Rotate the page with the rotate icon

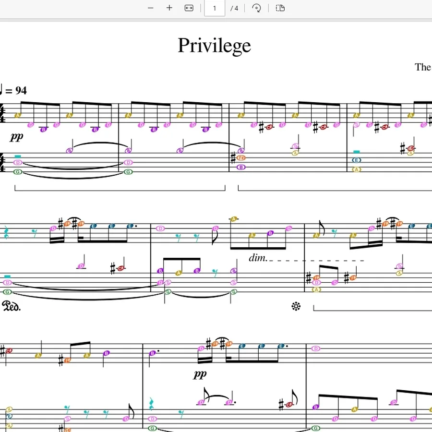(256, 8)
